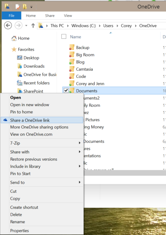Image resolution: width=166 pixels, height=235 pixels.
Task: Expand the chevron after Users breadcrumb
Action: (x=118, y=26)
